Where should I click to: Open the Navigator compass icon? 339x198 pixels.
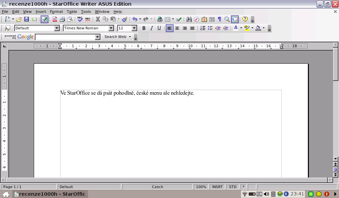click(x=197, y=19)
